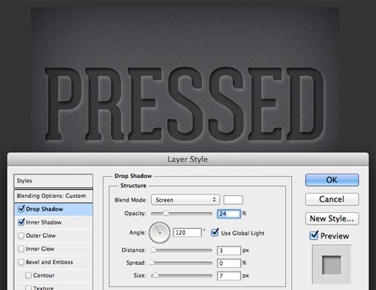
Task: Uncheck the Drop Shadow effect
Action: pyautogui.click(x=21, y=209)
